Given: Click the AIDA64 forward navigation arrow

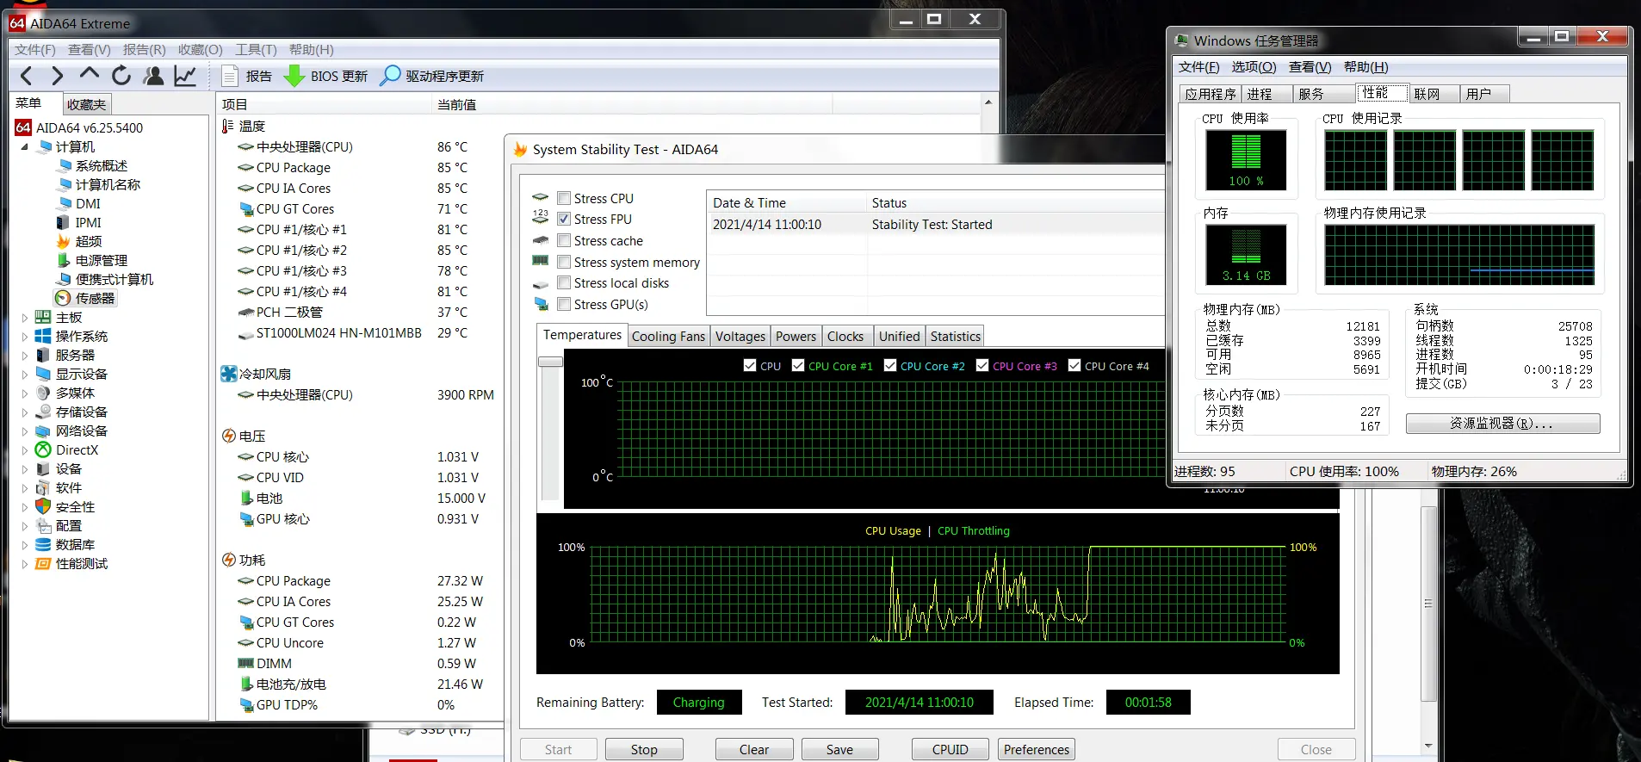Looking at the screenshot, I should point(57,76).
